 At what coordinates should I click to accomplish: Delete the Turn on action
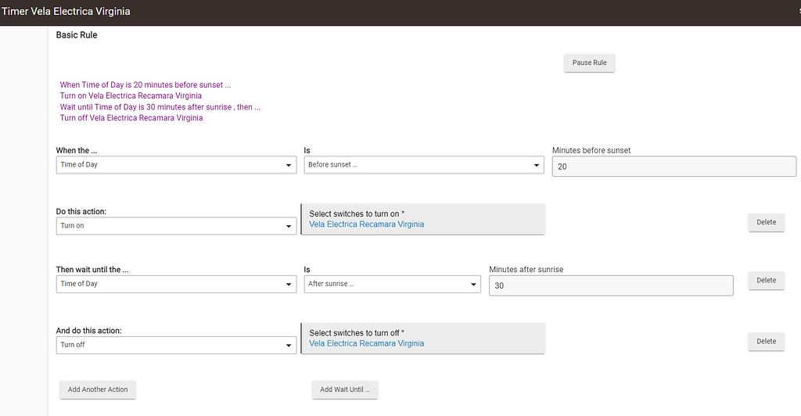766,222
